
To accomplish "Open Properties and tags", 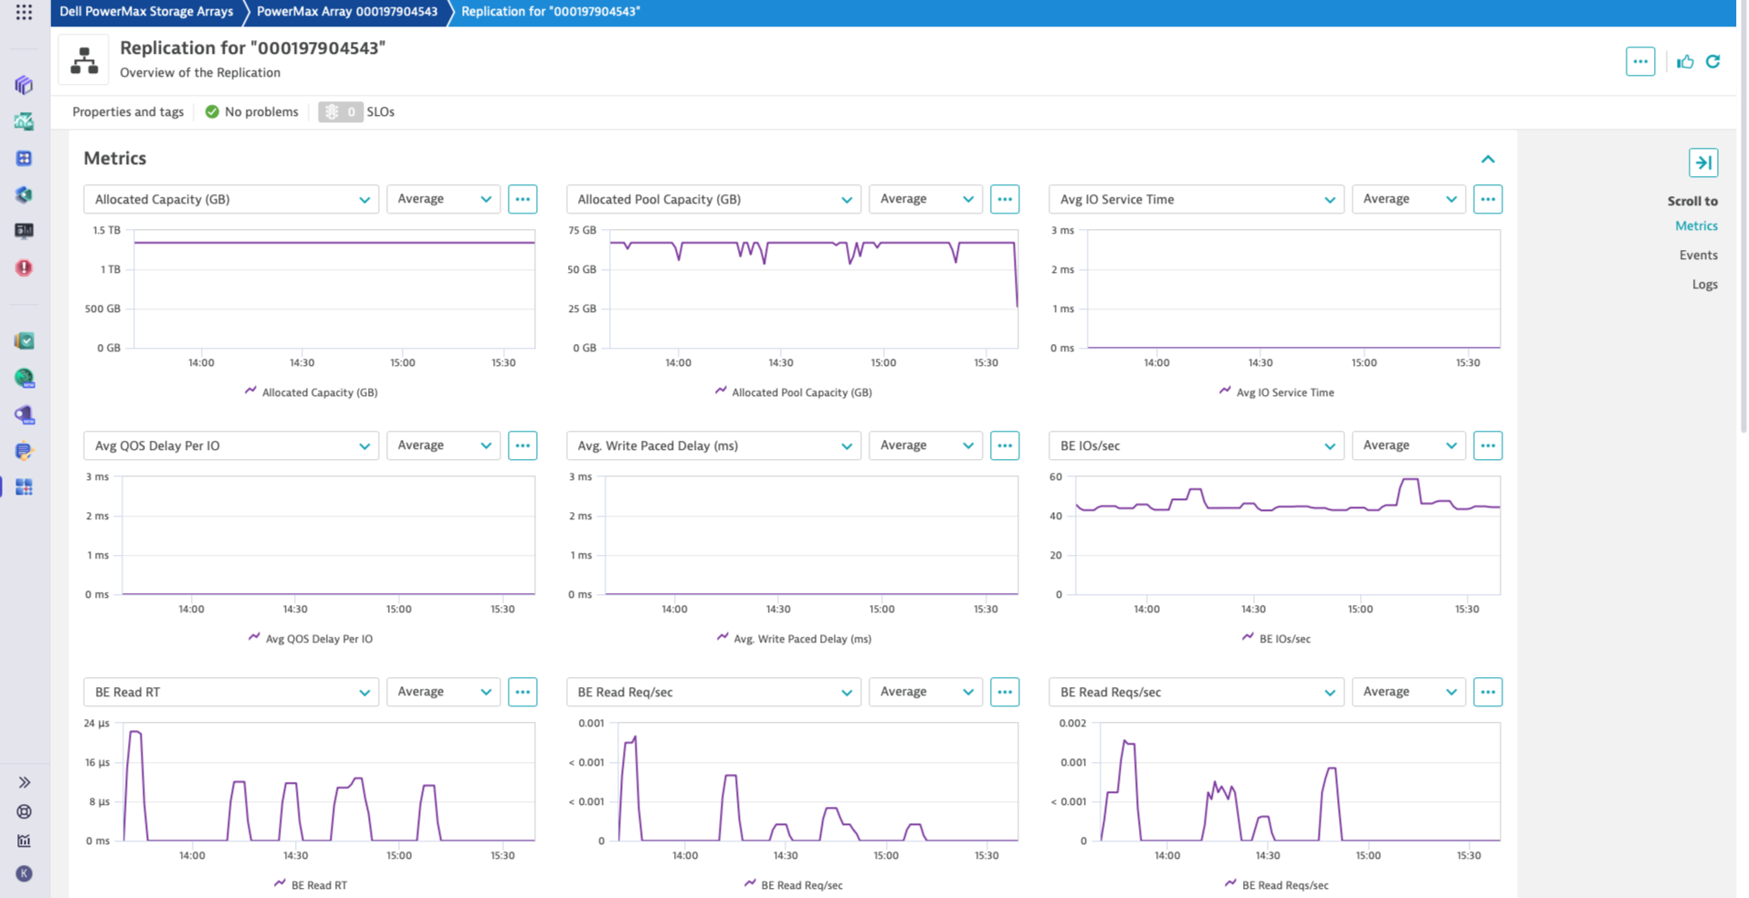I will [x=127, y=111].
